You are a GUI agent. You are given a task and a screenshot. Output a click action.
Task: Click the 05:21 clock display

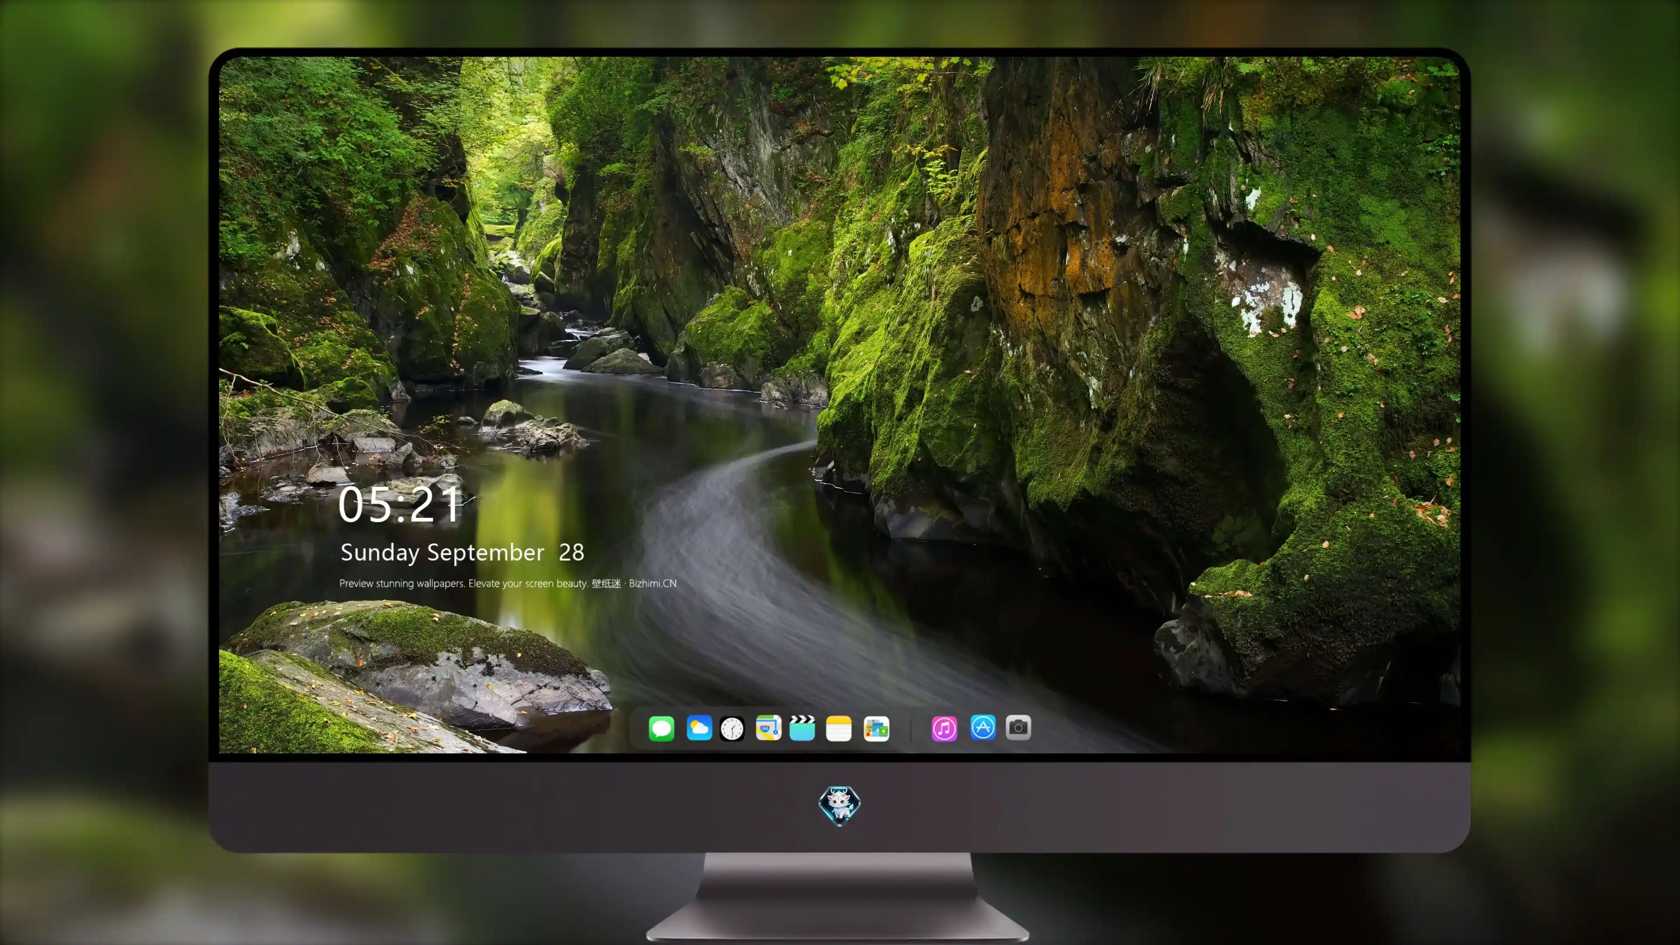(400, 505)
